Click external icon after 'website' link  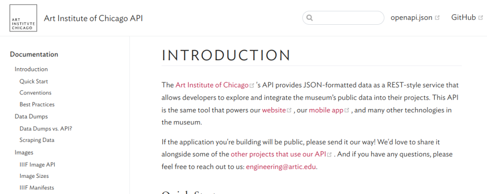[289, 111]
